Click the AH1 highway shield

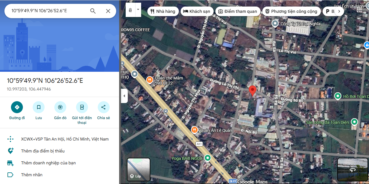pyautogui.click(x=199, y=144)
